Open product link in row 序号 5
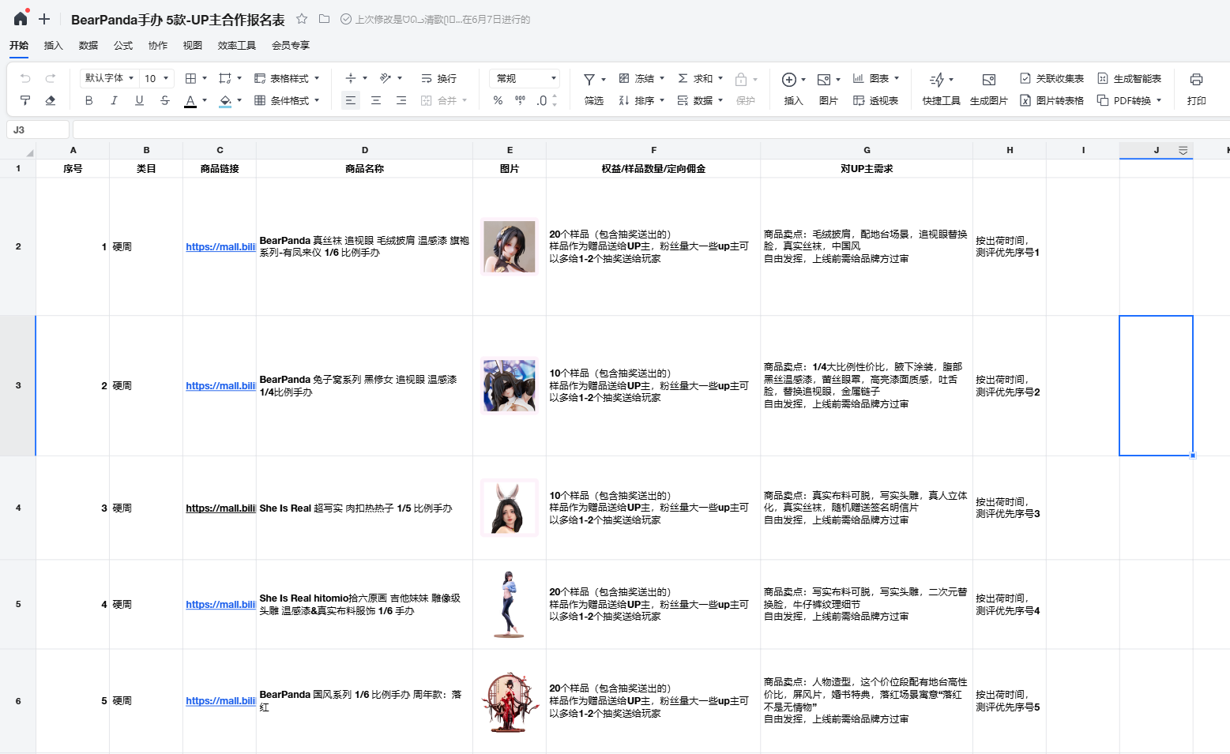Viewport: 1230px width, 754px height. point(220,700)
